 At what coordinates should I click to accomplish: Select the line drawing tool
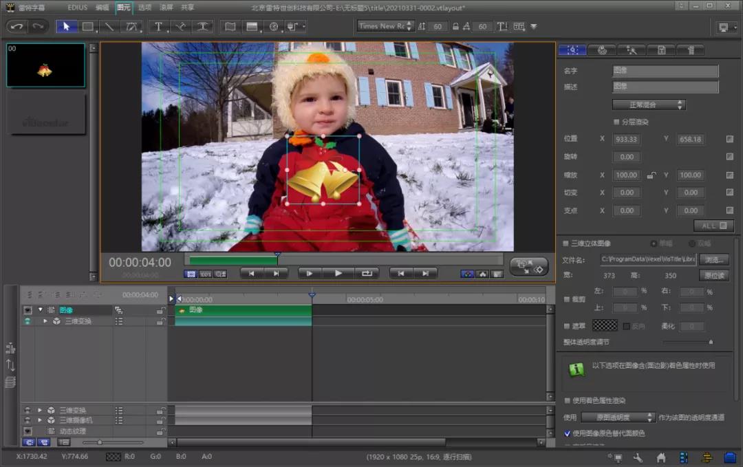109,27
